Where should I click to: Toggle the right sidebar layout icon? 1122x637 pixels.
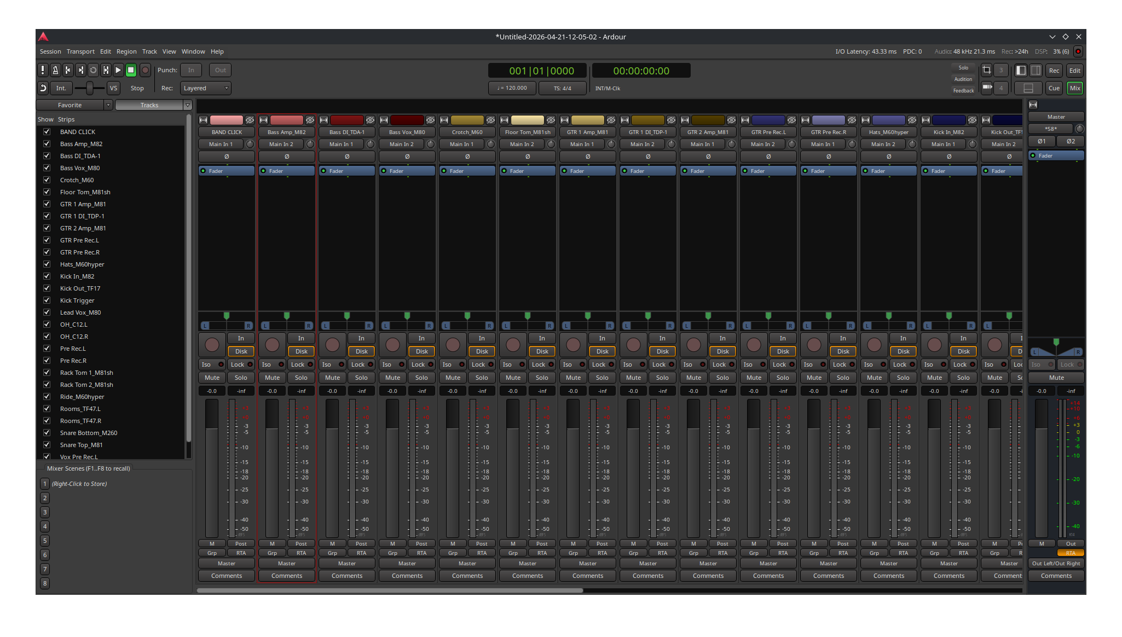coord(1036,70)
